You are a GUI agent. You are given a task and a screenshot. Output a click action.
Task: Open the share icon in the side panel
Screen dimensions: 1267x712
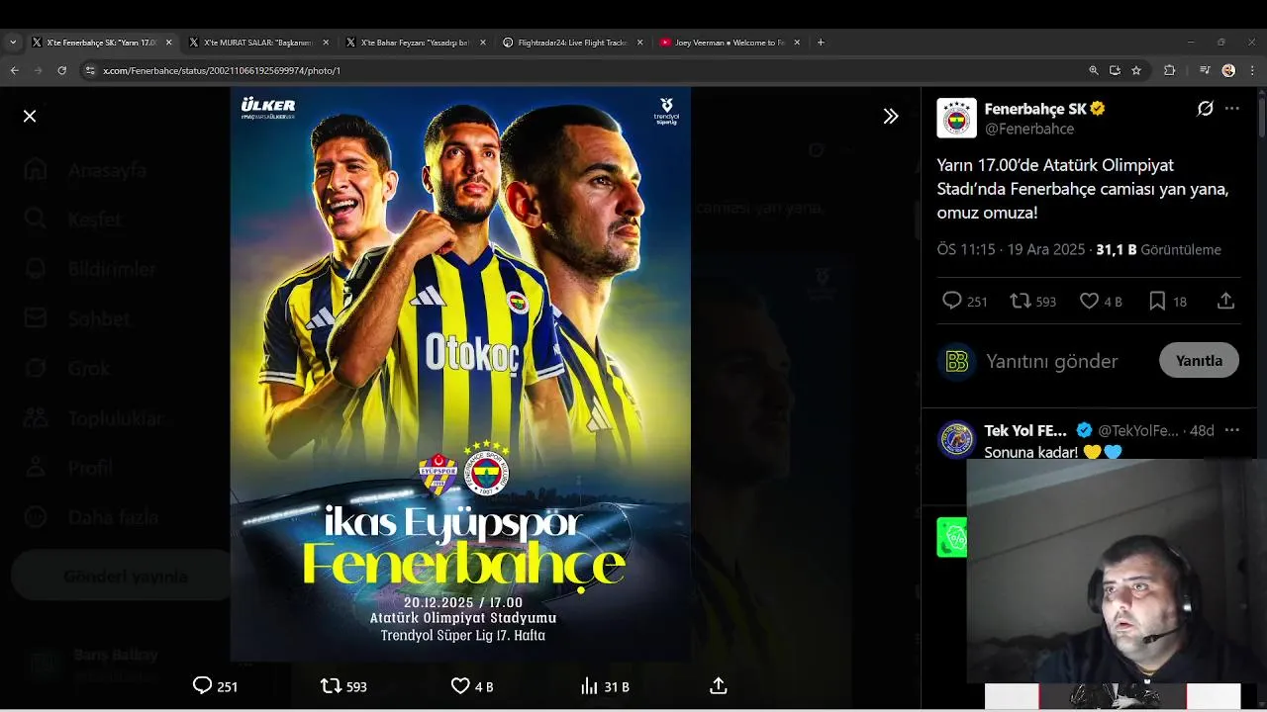point(1225,302)
